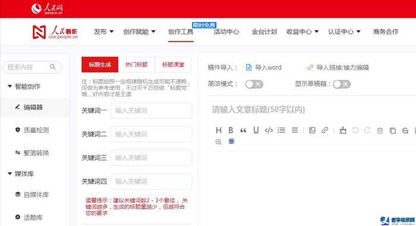Toggle the 简洁模式 switch
The height and width of the screenshot is (226, 416).
254,84
